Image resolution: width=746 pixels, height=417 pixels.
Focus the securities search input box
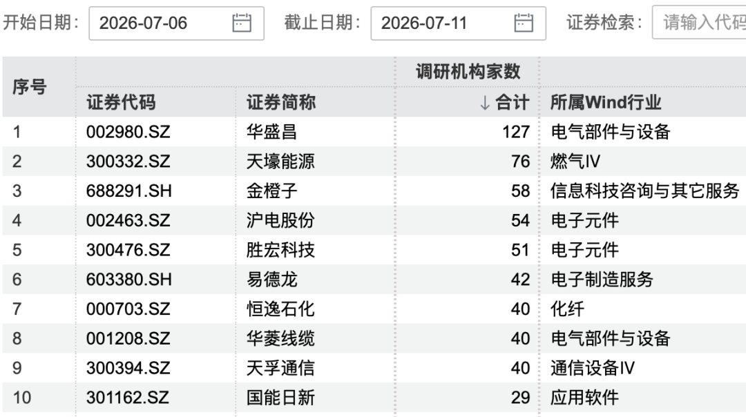(699, 22)
